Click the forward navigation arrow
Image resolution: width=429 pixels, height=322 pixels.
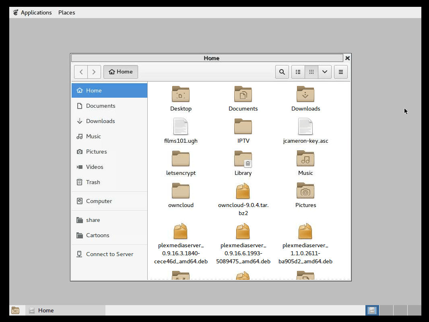click(x=94, y=72)
